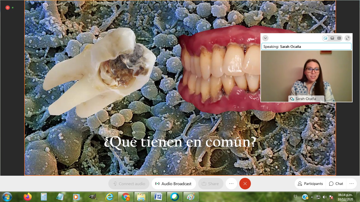This screenshot has height=202, width=360.
Task: Select floating active speaker view layout
Action: 325,38
